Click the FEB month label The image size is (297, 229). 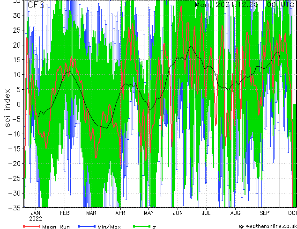[65, 213]
